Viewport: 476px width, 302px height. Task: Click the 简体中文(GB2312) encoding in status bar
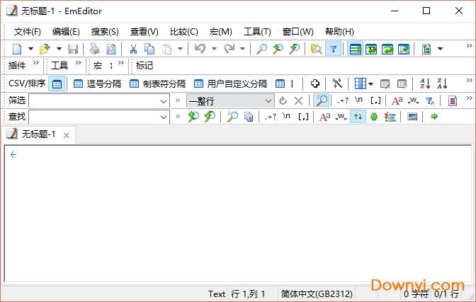317,294
